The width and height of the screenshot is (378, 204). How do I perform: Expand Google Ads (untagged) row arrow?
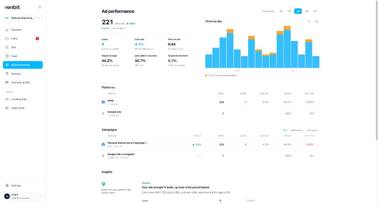318,156
